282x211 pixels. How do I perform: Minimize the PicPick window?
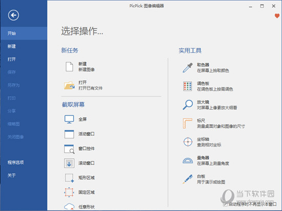tap(251, 6)
